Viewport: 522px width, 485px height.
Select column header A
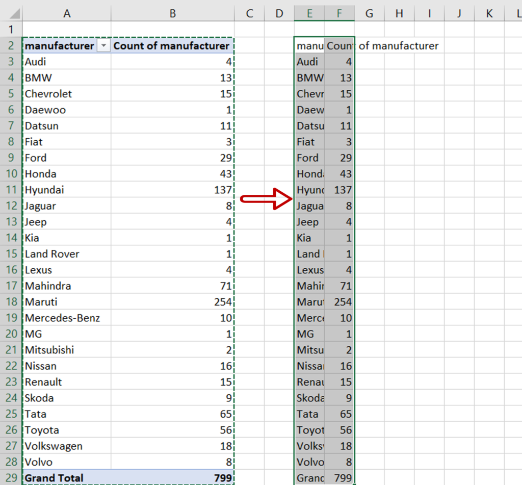(67, 13)
